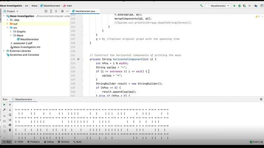Click src breadcrumb in navigation bar
This screenshot has width=264, height=148.
(x=26, y=6)
